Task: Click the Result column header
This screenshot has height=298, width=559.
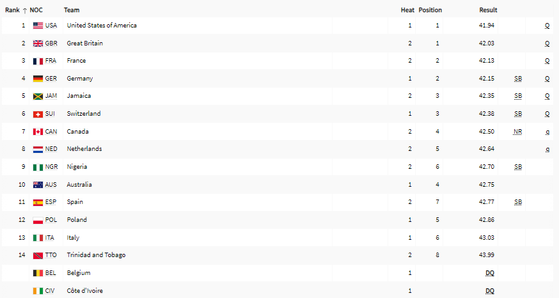Action: (488, 10)
